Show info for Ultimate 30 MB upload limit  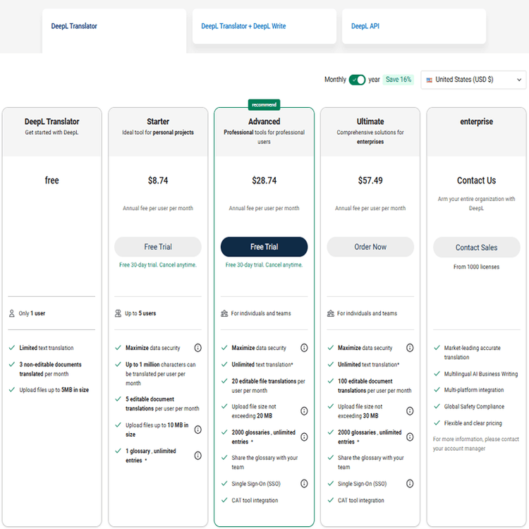point(410,411)
